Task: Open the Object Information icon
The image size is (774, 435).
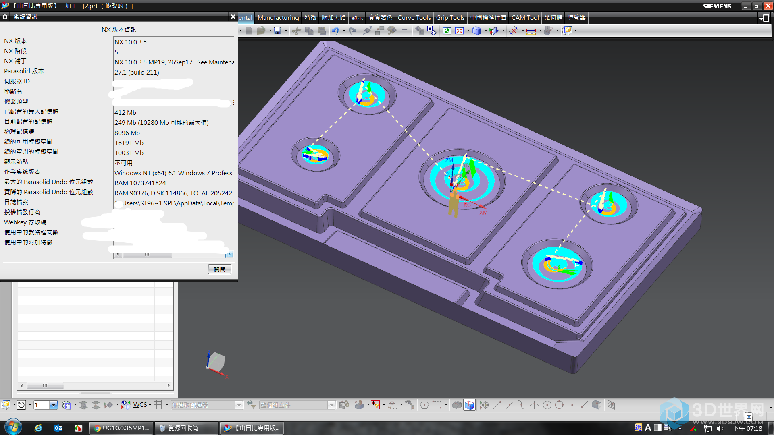Action: (x=432, y=31)
